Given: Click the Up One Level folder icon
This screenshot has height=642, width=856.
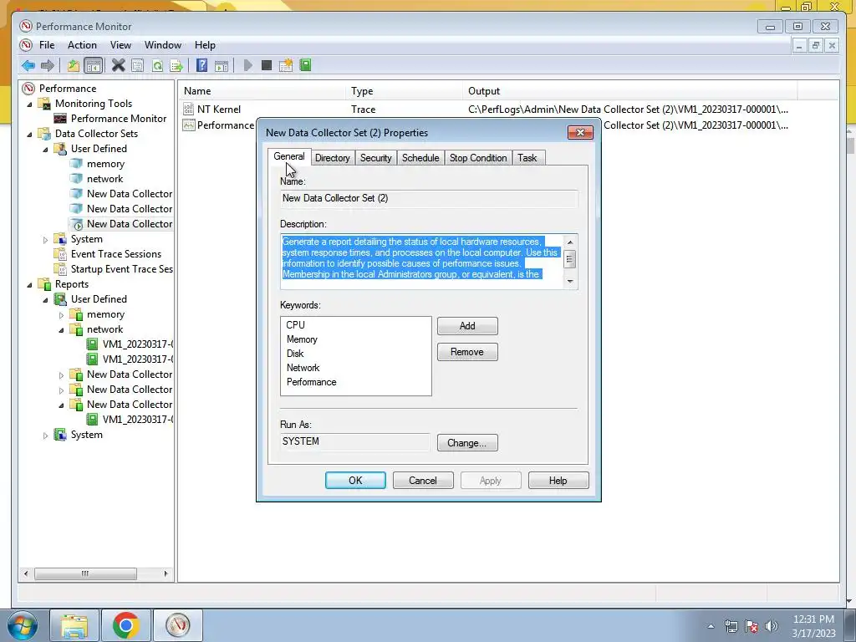Looking at the screenshot, I should pyautogui.click(x=74, y=65).
